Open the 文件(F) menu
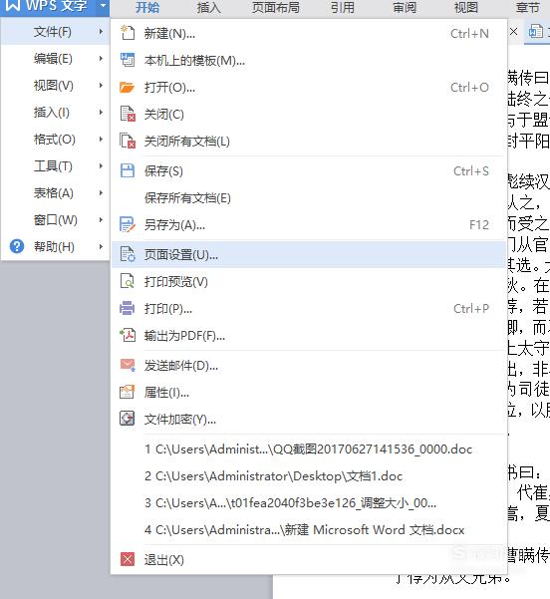The height and width of the screenshot is (599, 550). coord(56,31)
